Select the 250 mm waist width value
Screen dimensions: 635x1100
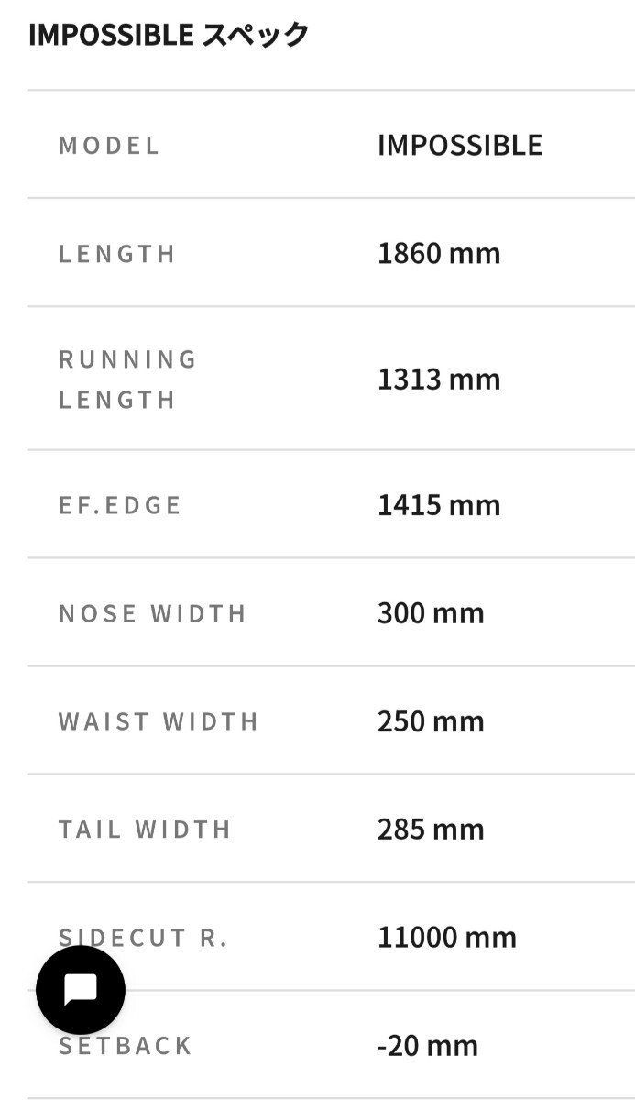[x=431, y=721]
